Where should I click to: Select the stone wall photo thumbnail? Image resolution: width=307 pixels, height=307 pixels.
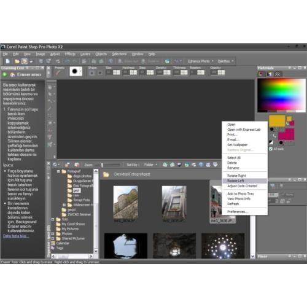click(x=125, y=202)
